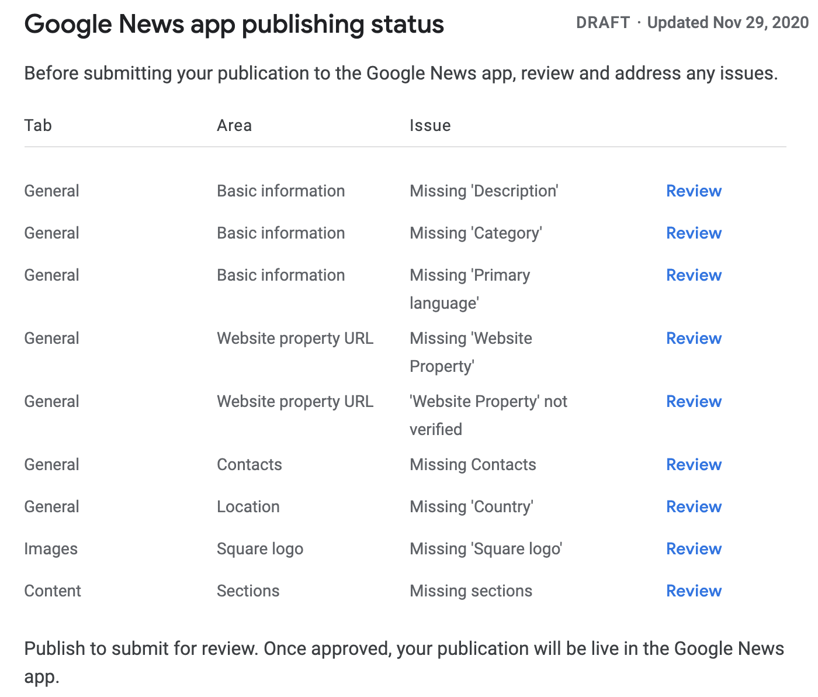The height and width of the screenshot is (697, 818).
Task: Click the 'Missing sections' issue text
Action: (x=471, y=591)
